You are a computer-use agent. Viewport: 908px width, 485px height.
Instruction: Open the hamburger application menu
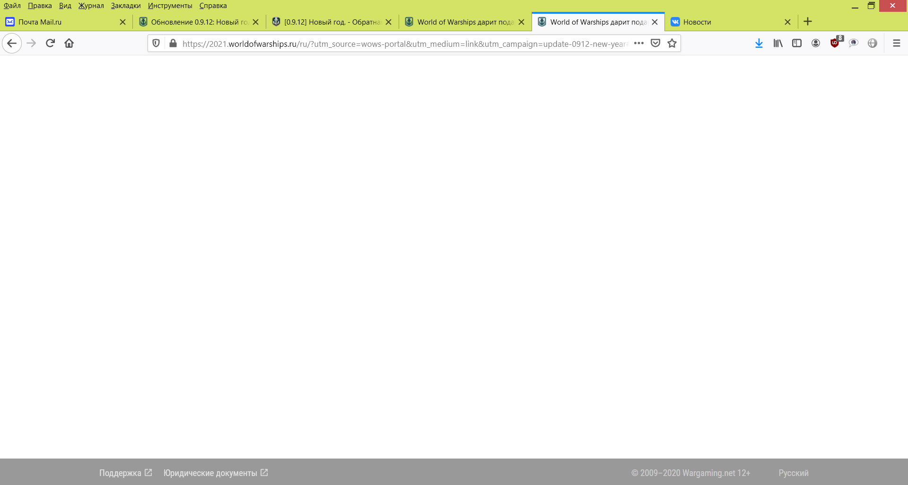click(x=896, y=43)
